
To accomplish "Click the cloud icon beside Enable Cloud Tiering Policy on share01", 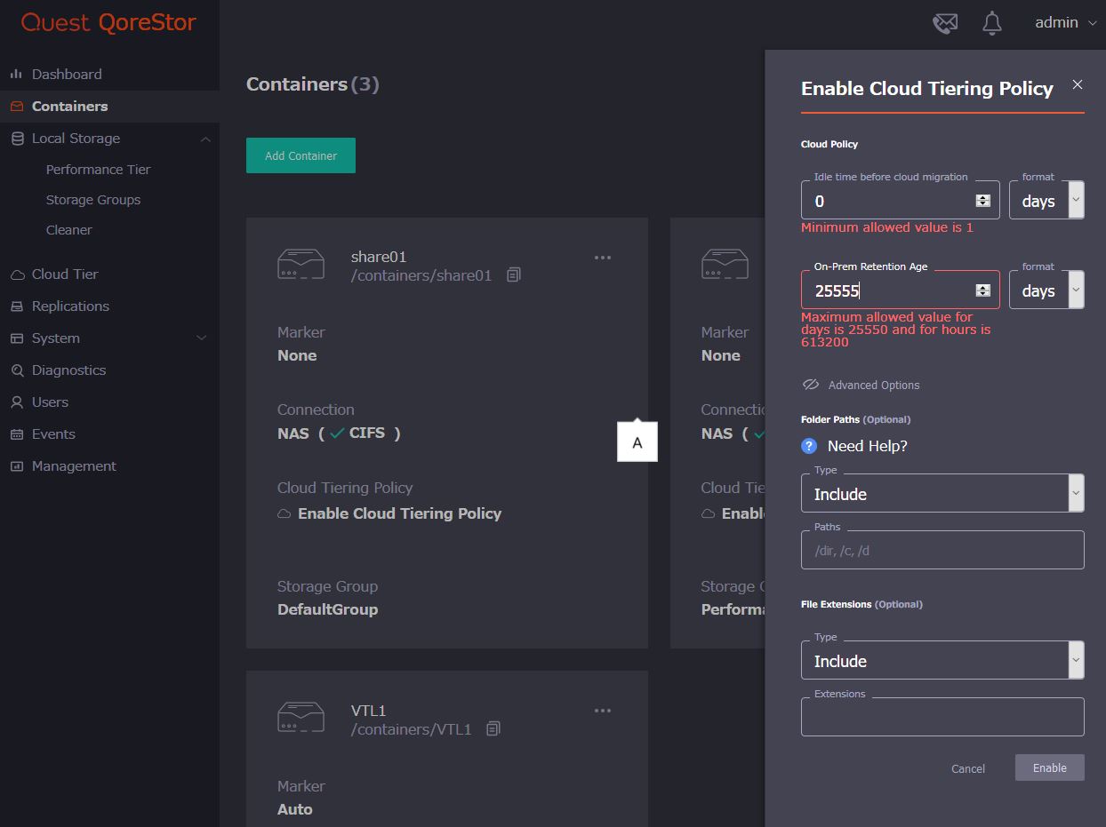I will point(285,514).
